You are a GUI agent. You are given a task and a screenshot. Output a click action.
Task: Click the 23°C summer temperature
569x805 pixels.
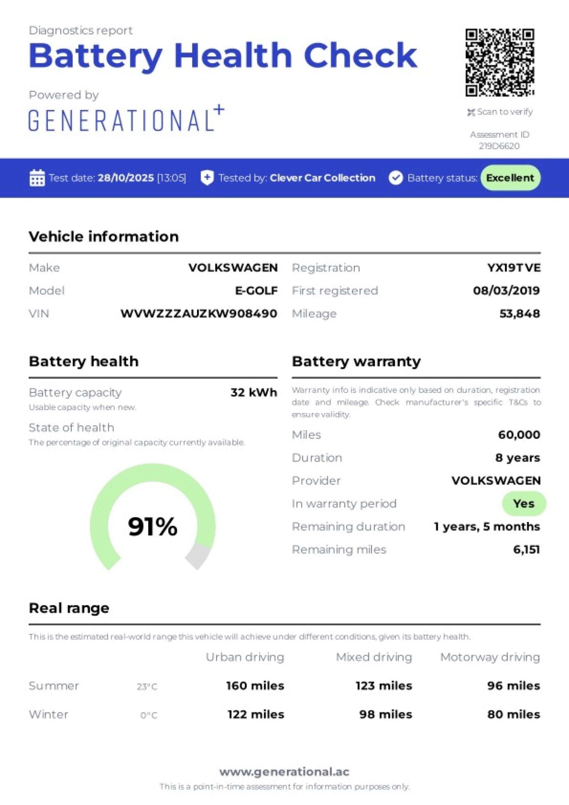[x=147, y=687]
